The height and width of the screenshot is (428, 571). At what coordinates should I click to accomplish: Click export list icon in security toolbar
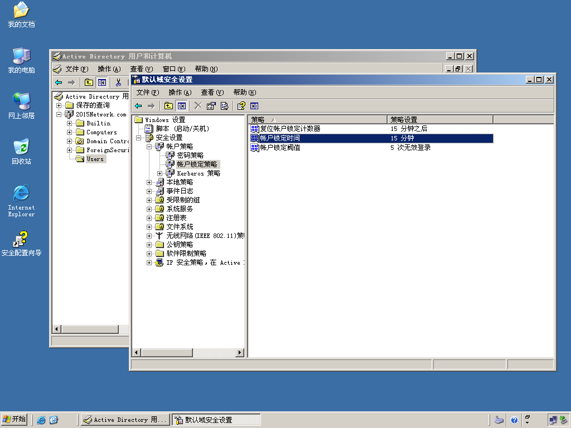point(224,106)
